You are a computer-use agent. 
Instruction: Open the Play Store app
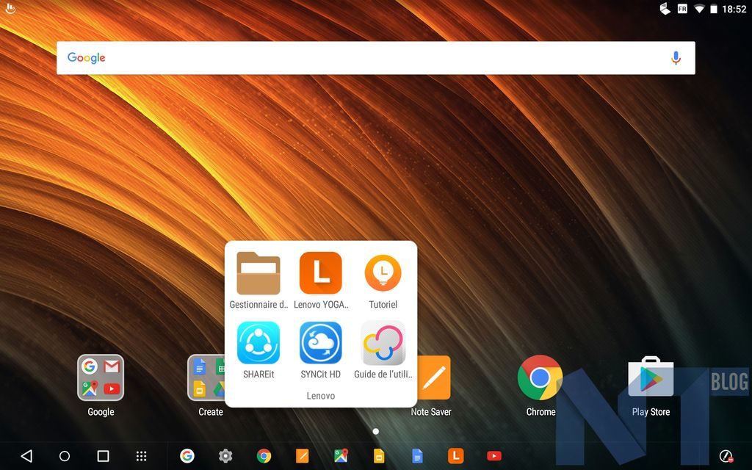(x=651, y=377)
